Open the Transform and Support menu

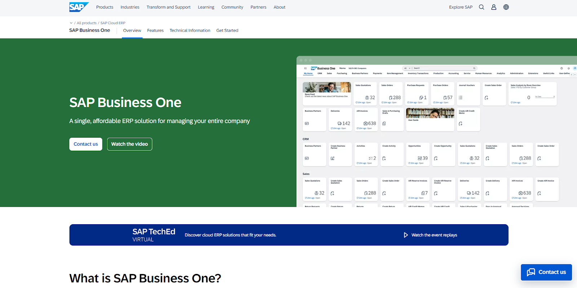click(x=168, y=7)
